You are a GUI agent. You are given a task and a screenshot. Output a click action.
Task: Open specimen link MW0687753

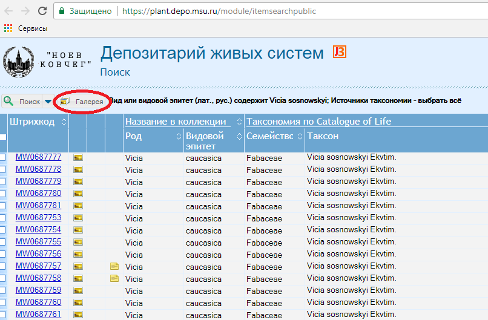coord(38,218)
